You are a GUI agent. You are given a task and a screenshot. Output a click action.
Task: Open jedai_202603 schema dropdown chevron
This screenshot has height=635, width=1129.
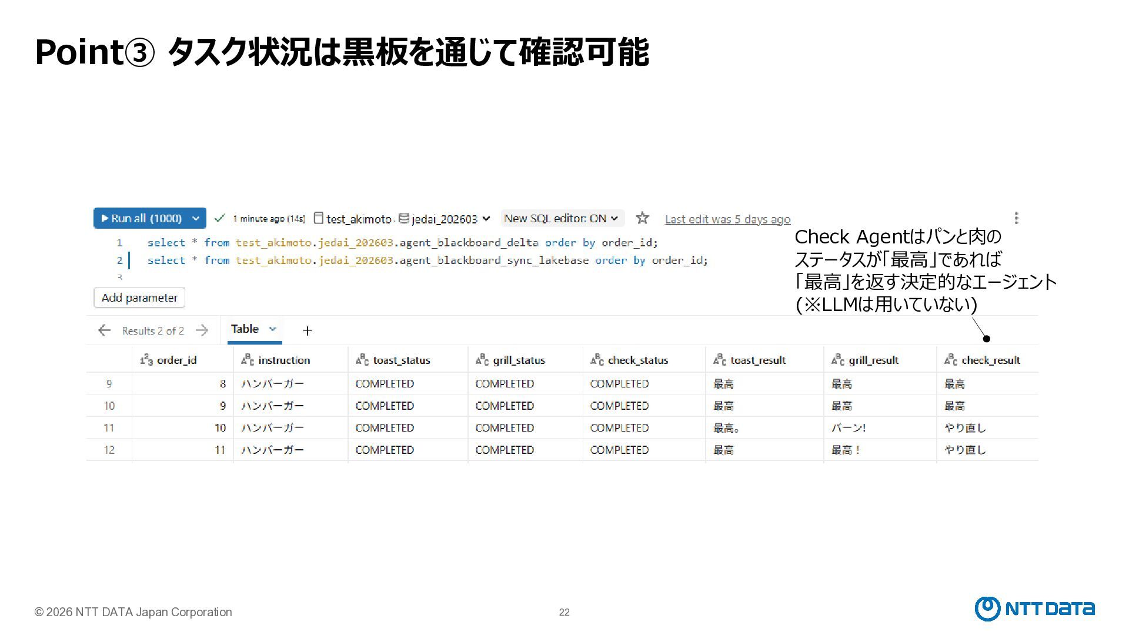point(486,219)
